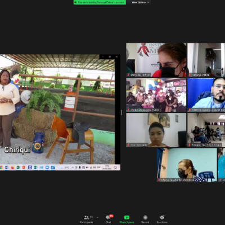Click PowerPoint icon in shared taskbar

point(24,168)
